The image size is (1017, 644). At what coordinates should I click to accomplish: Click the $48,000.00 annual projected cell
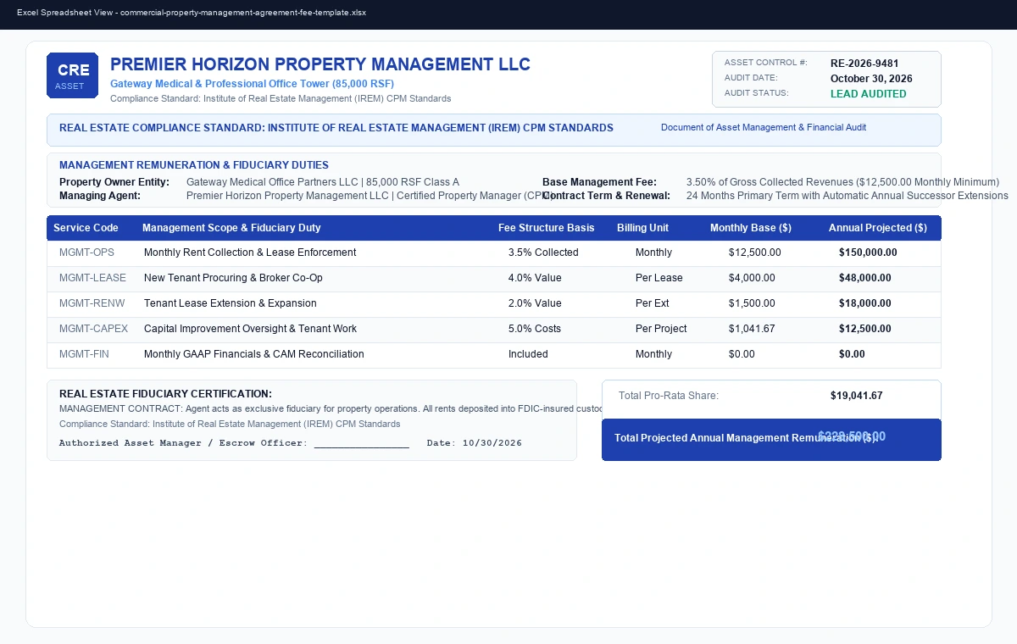tap(865, 278)
